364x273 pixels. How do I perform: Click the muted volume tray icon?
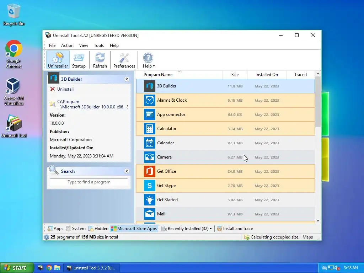point(337,268)
